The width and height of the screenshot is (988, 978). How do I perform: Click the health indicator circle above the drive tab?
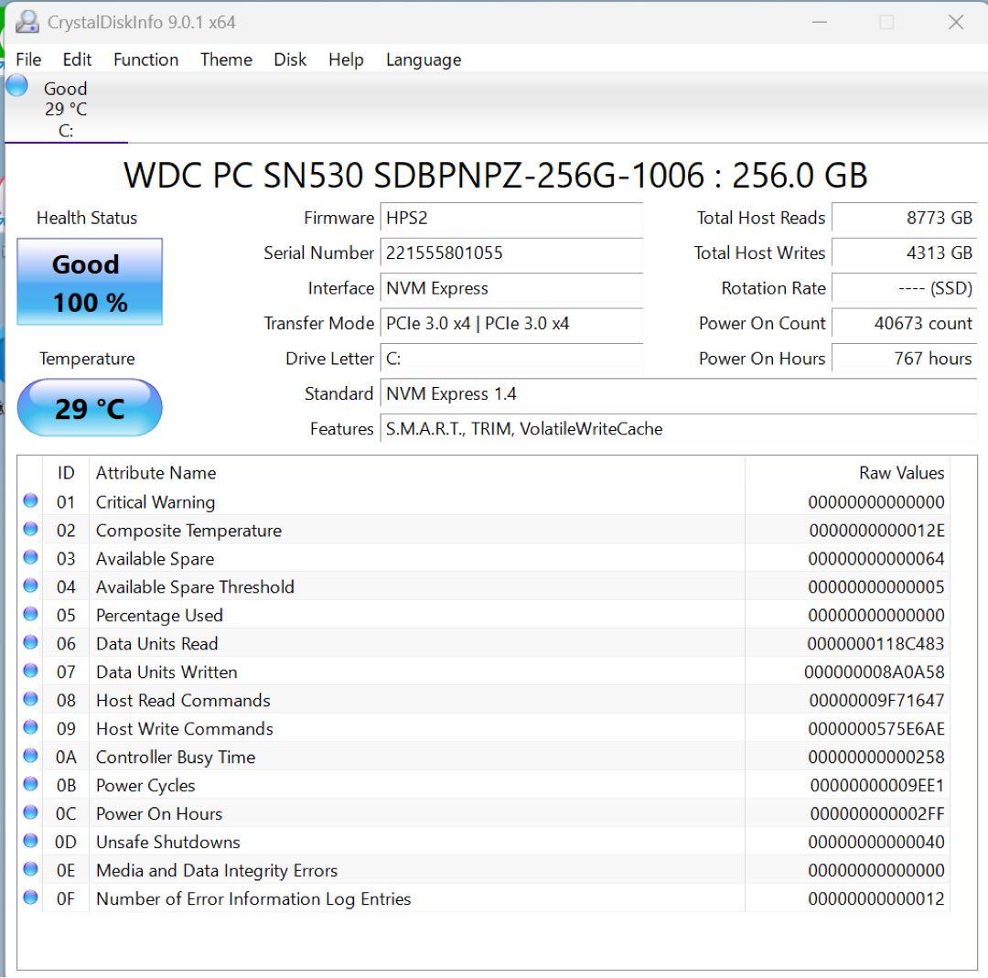(x=16, y=85)
